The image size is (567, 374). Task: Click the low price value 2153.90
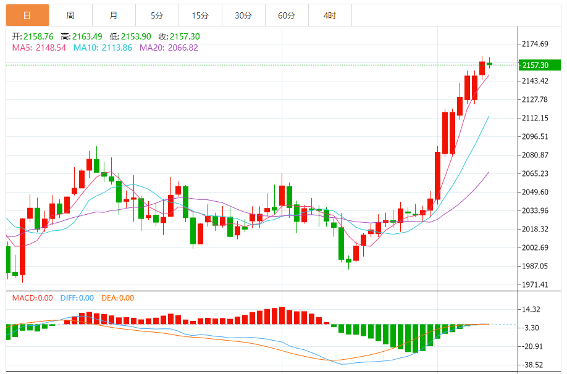[136, 36]
